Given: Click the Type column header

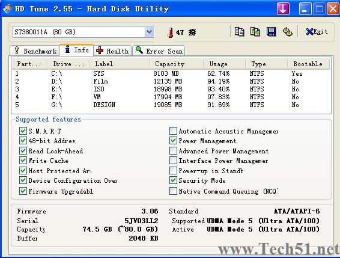Looking at the screenshot, I should pos(266,64).
